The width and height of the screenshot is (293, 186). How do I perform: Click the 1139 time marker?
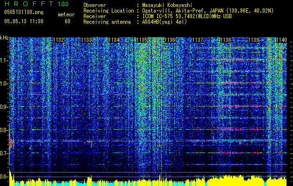pos(253,40)
